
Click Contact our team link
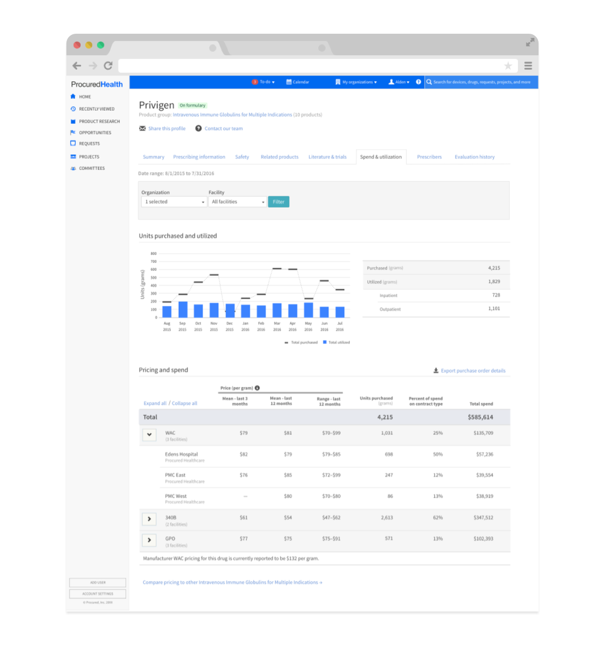click(223, 129)
